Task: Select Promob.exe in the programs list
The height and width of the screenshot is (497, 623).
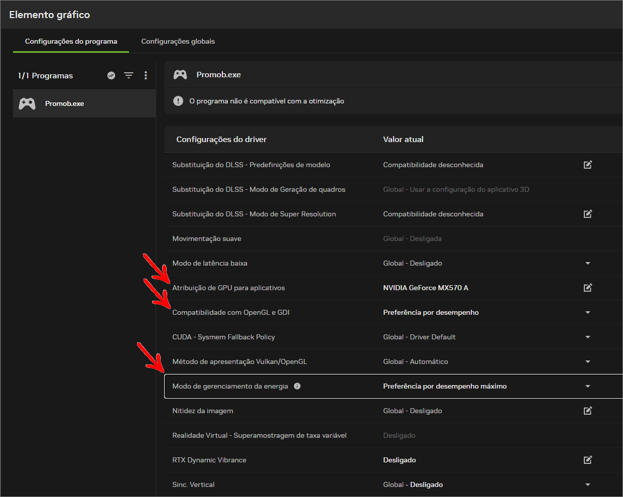Action: pos(84,103)
